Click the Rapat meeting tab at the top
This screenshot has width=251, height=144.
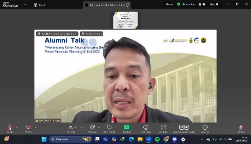(40, 5)
